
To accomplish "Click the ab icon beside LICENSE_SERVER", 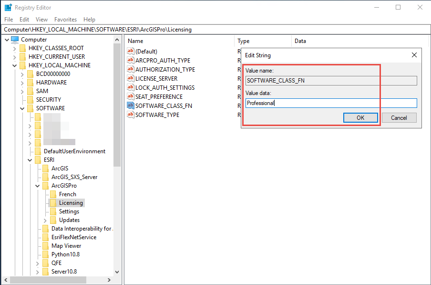I will [131, 78].
